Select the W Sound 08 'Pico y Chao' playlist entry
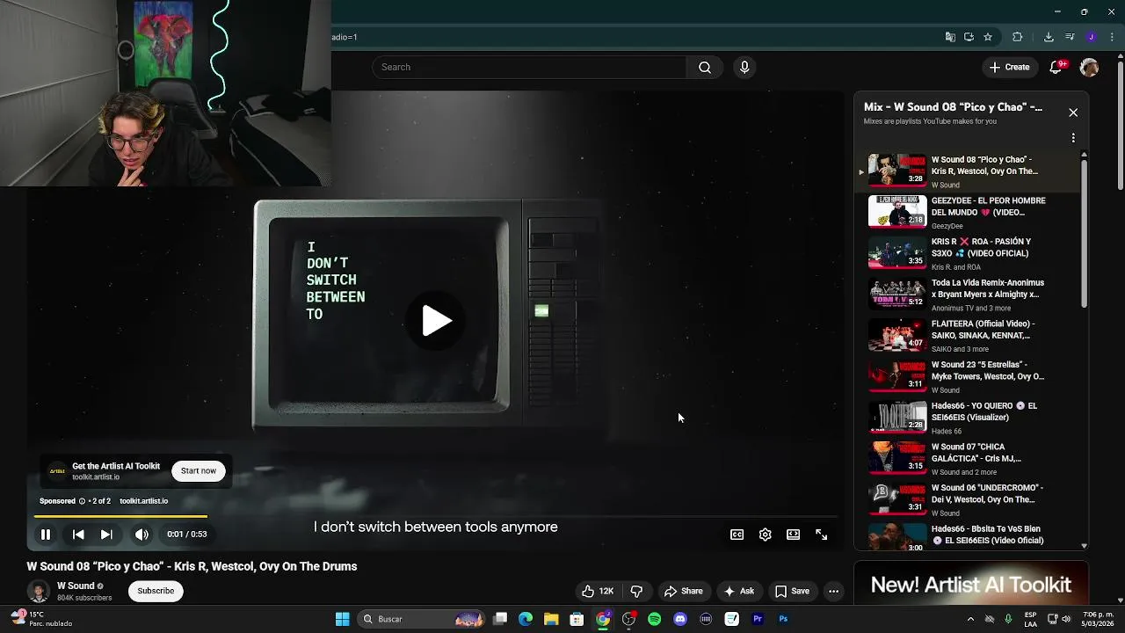 (967, 171)
